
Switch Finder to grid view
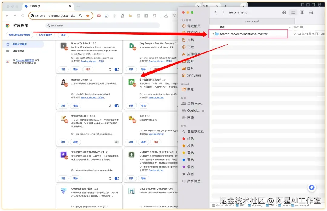click(284, 12)
